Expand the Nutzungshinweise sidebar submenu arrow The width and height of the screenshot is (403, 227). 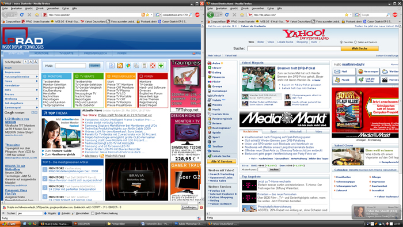tap(37, 77)
